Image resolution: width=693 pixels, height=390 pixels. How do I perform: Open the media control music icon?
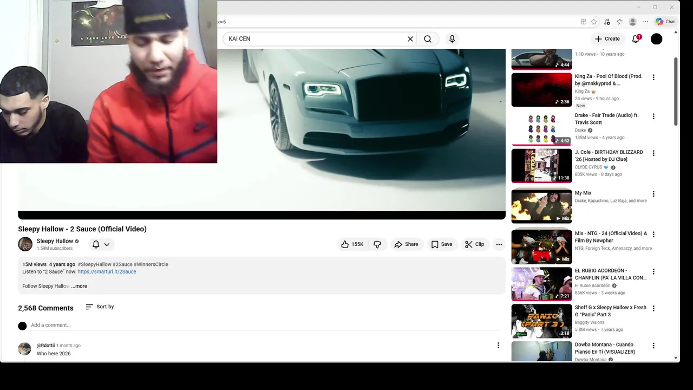[x=607, y=22]
